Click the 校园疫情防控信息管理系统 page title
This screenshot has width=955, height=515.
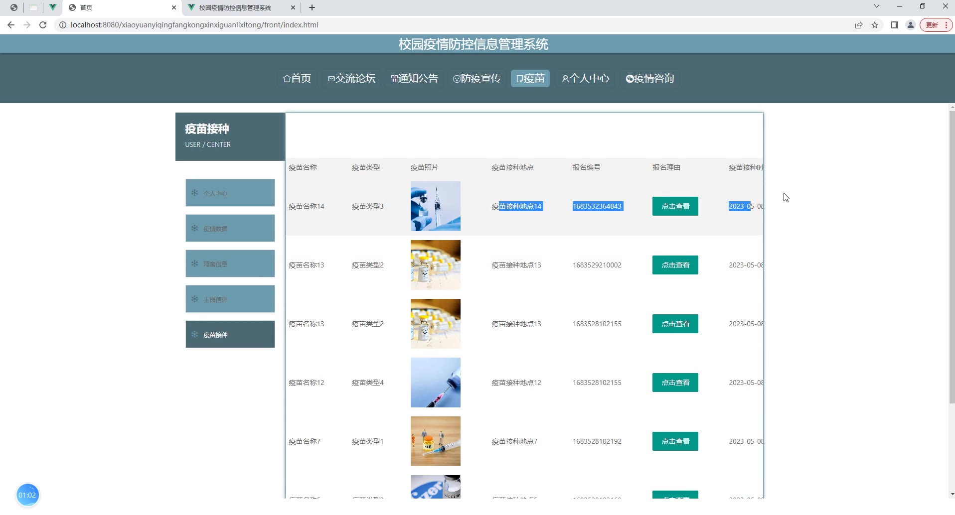pos(474,44)
